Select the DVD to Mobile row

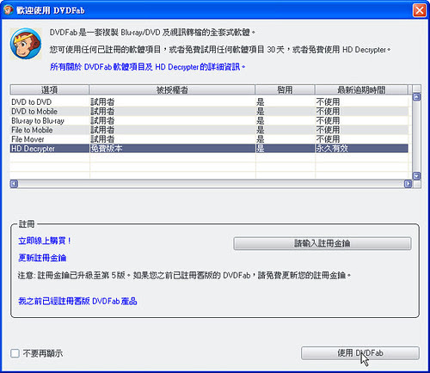209,111
